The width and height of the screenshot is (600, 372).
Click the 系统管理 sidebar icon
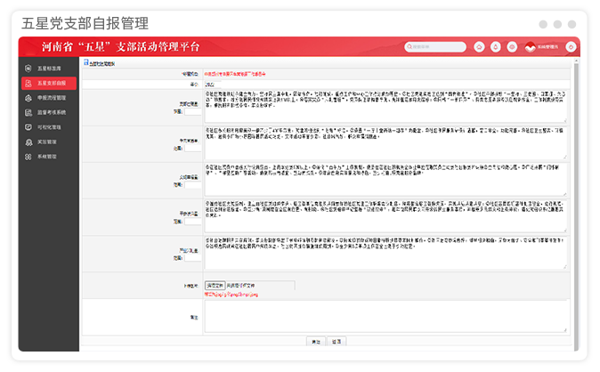29,156
